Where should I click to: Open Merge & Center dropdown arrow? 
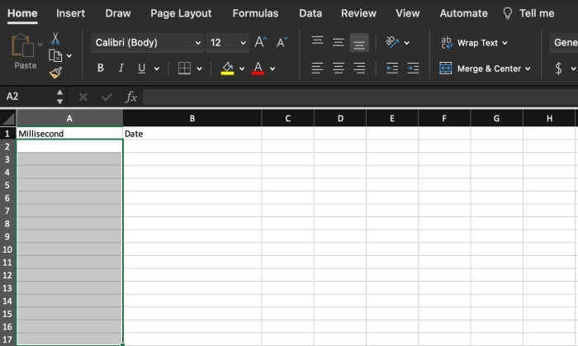click(x=528, y=69)
